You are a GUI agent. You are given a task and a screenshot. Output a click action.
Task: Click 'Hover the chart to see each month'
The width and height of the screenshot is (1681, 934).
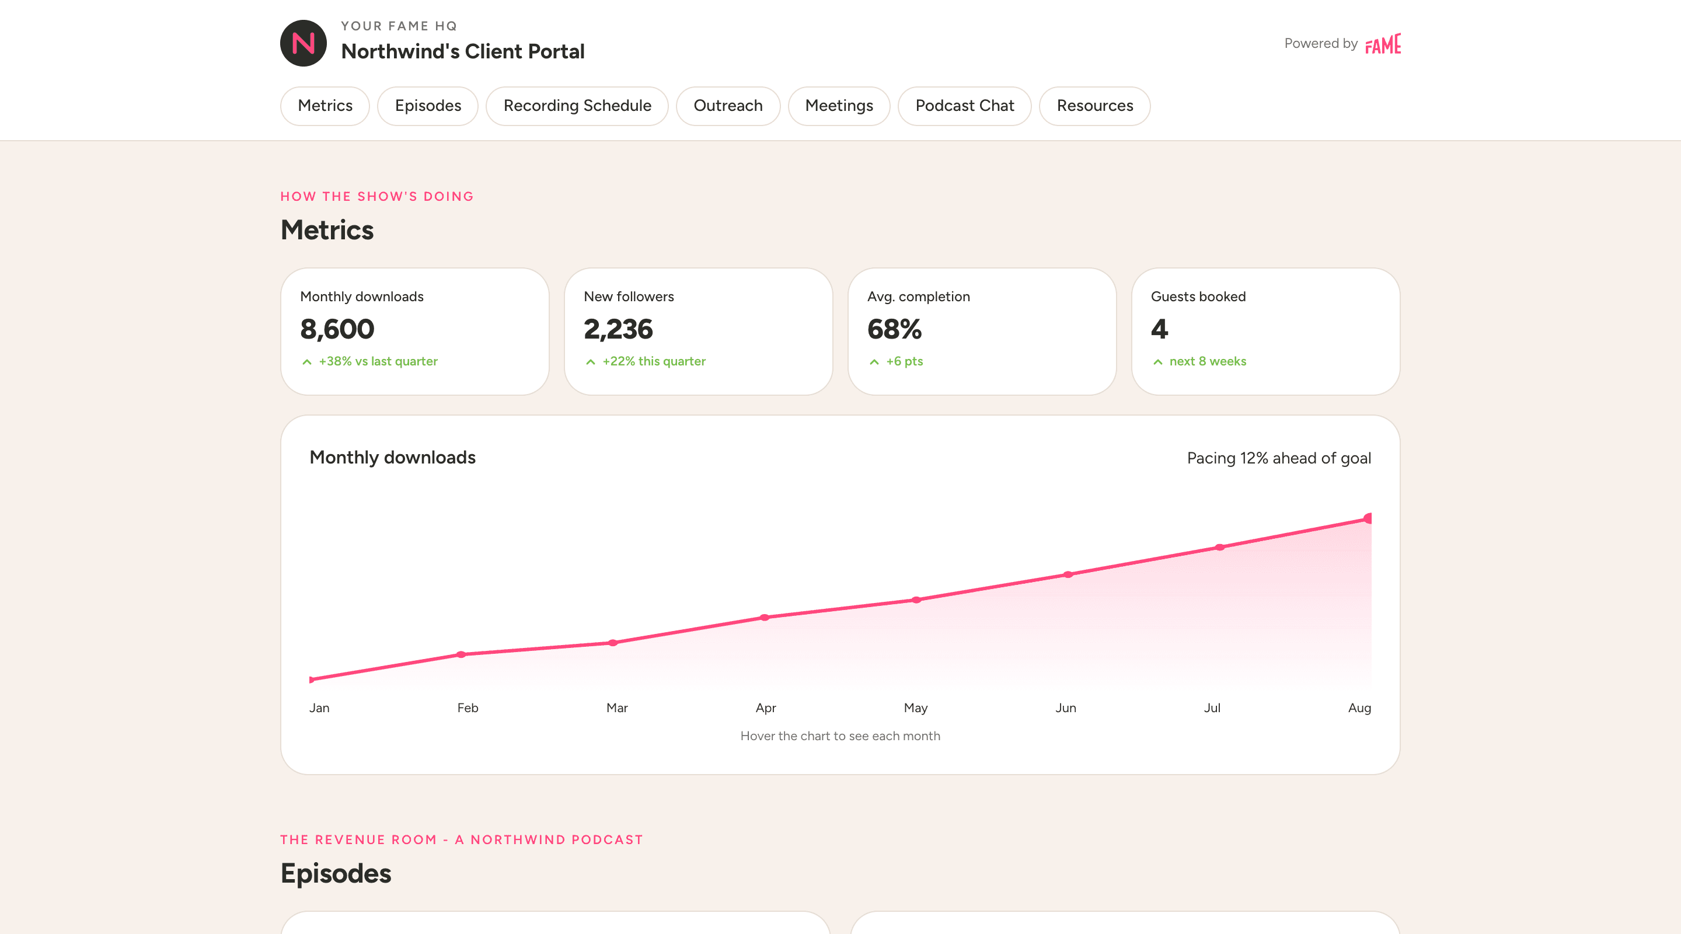(840, 736)
